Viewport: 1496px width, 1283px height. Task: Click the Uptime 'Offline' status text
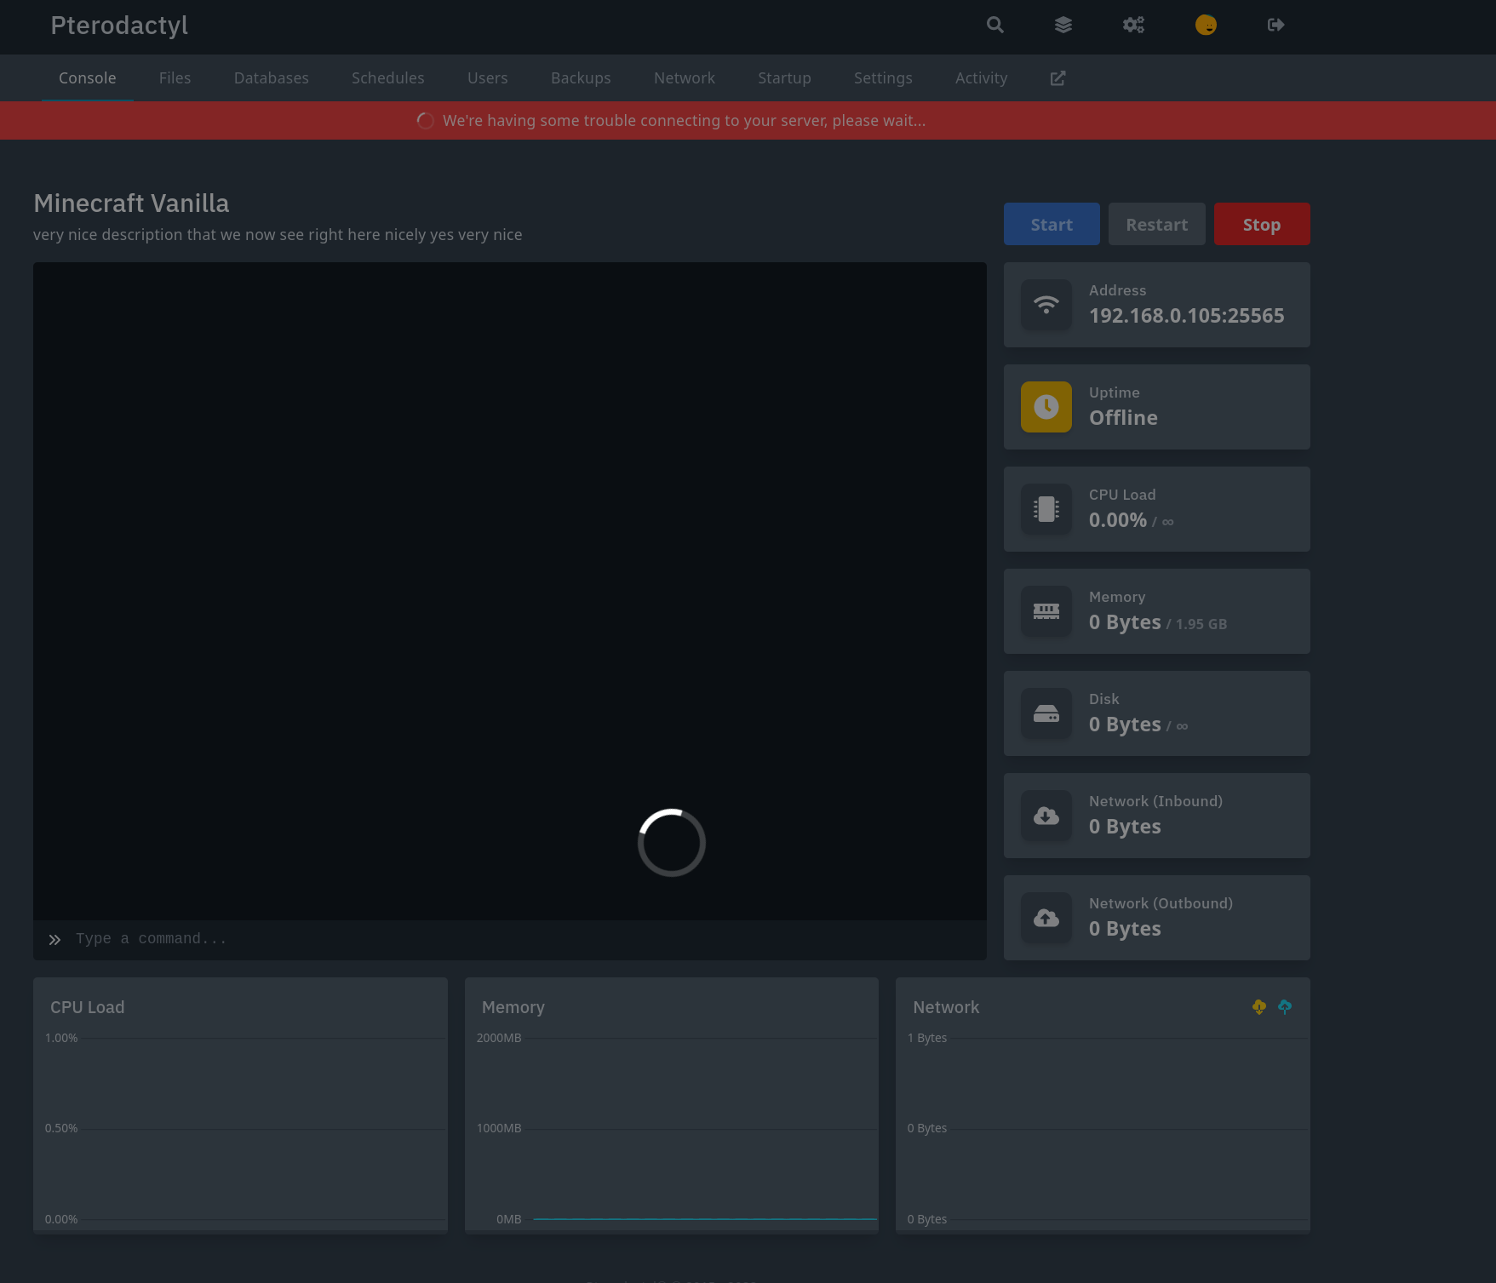coord(1124,418)
